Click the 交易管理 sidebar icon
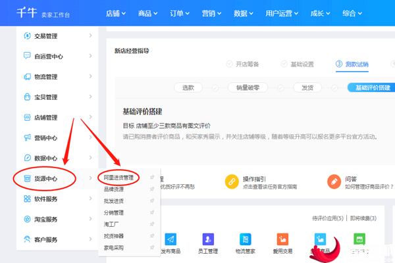The image size is (395, 263). 27,36
